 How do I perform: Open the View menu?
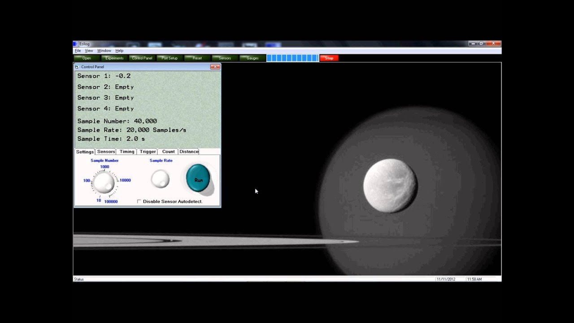(89, 51)
